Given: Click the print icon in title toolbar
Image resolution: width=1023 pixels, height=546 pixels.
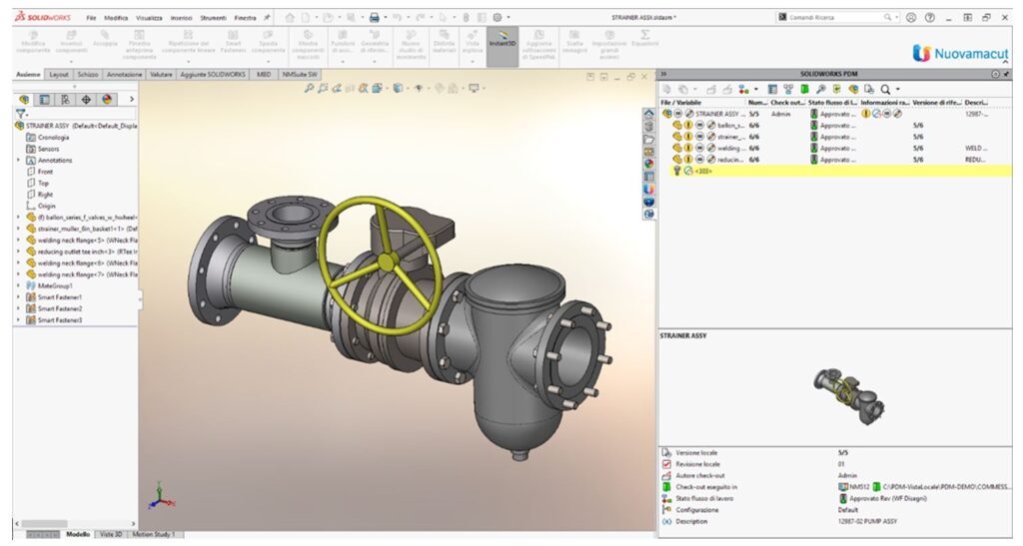Looking at the screenshot, I should point(374,18).
